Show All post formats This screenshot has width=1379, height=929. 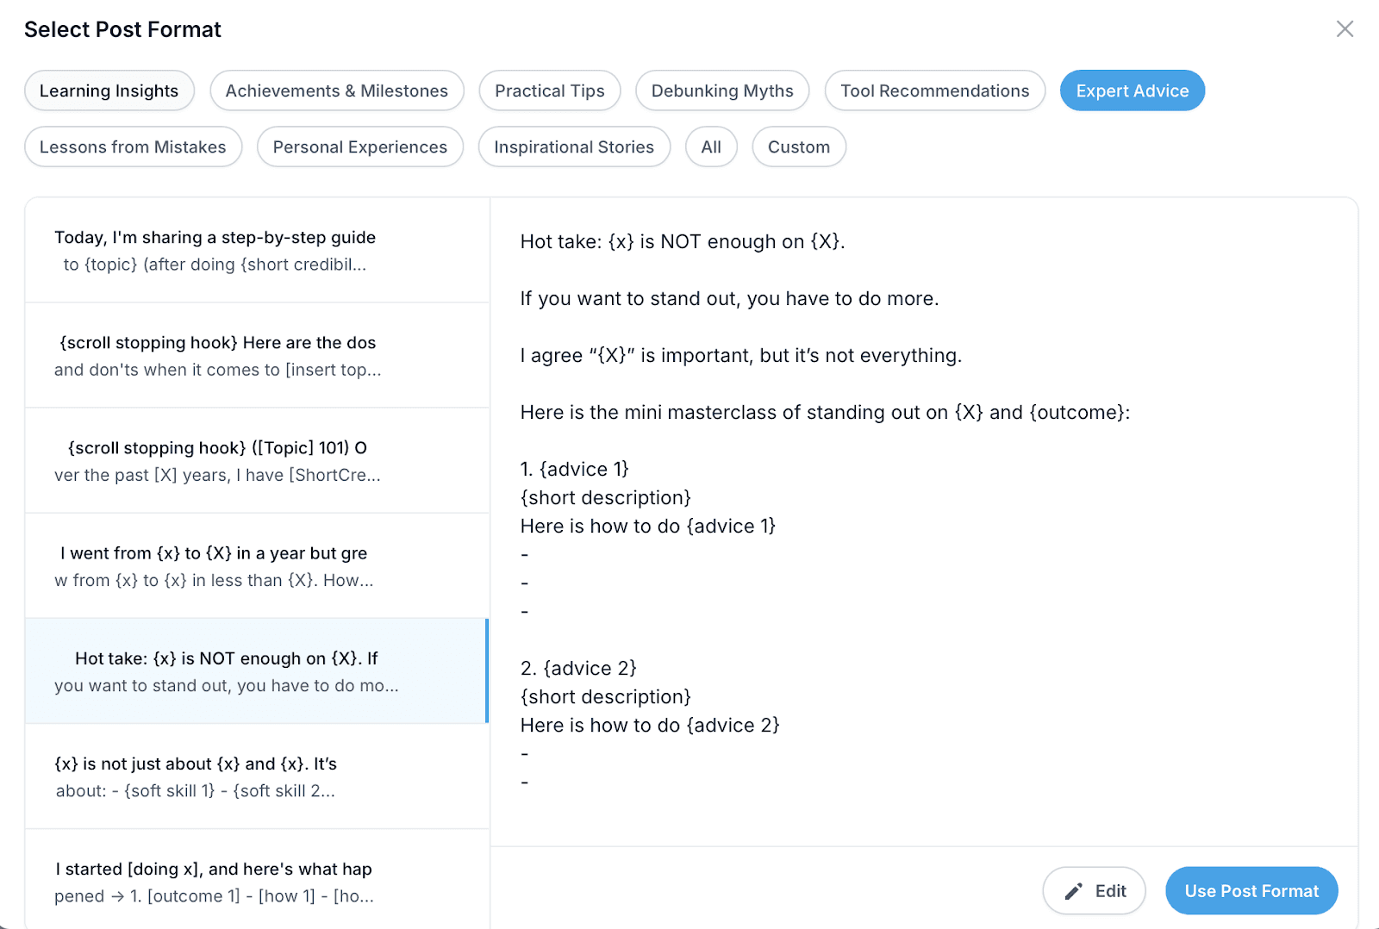click(x=711, y=147)
